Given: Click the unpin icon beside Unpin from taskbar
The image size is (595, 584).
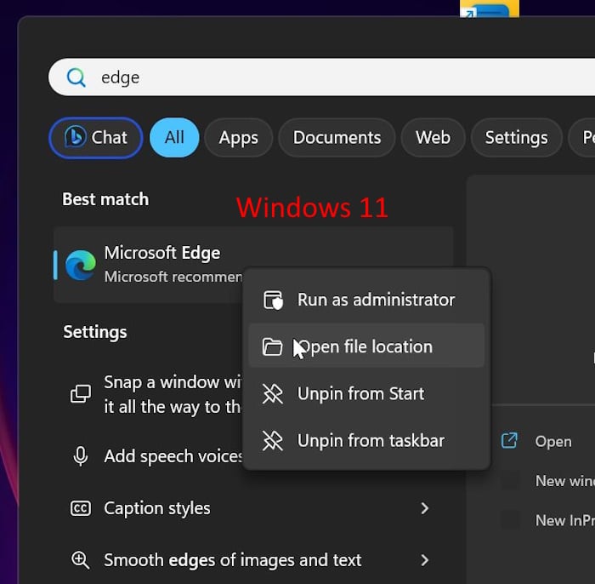Looking at the screenshot, I should (x=273, y=441).
